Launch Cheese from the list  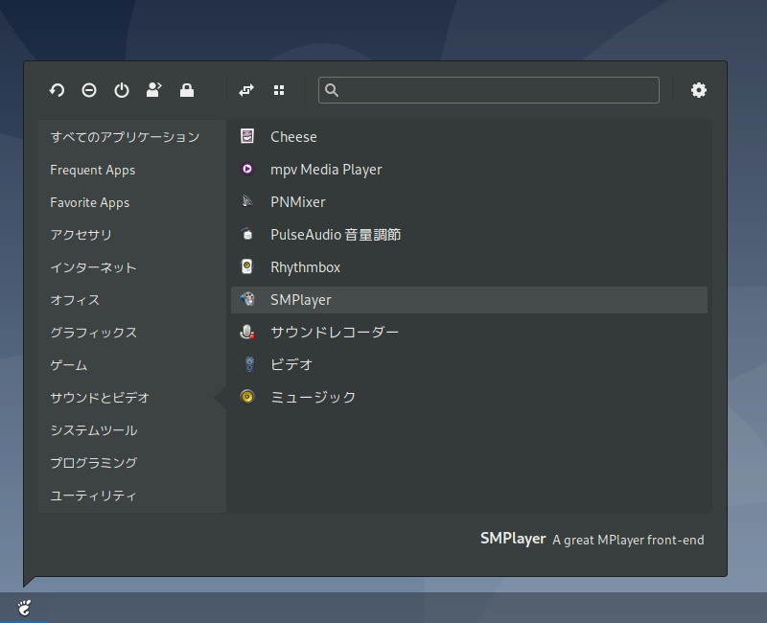[x=469, y=137]
